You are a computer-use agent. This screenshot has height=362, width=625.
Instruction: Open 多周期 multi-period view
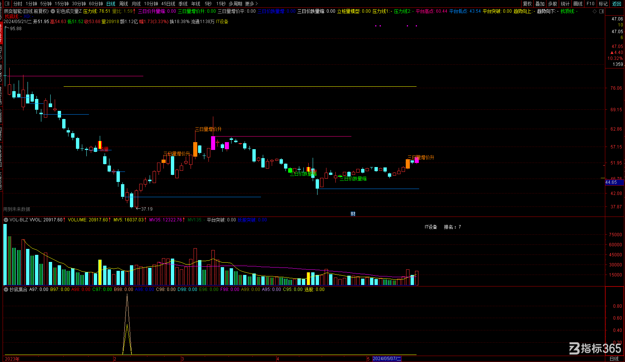tap(236, 4)
